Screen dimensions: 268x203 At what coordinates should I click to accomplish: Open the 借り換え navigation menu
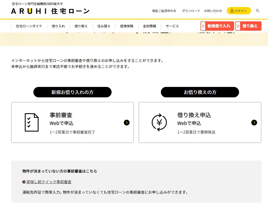click(x=81, y=26)
